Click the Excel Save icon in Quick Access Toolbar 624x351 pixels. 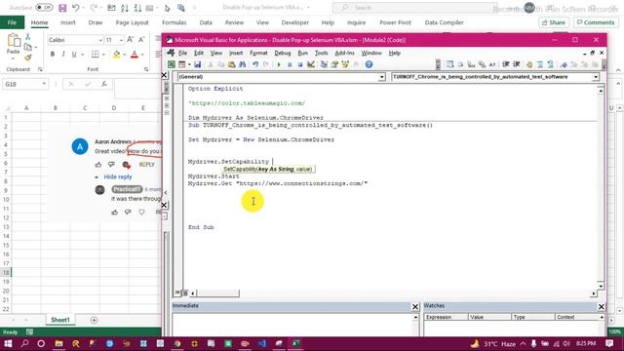[62, 8]
